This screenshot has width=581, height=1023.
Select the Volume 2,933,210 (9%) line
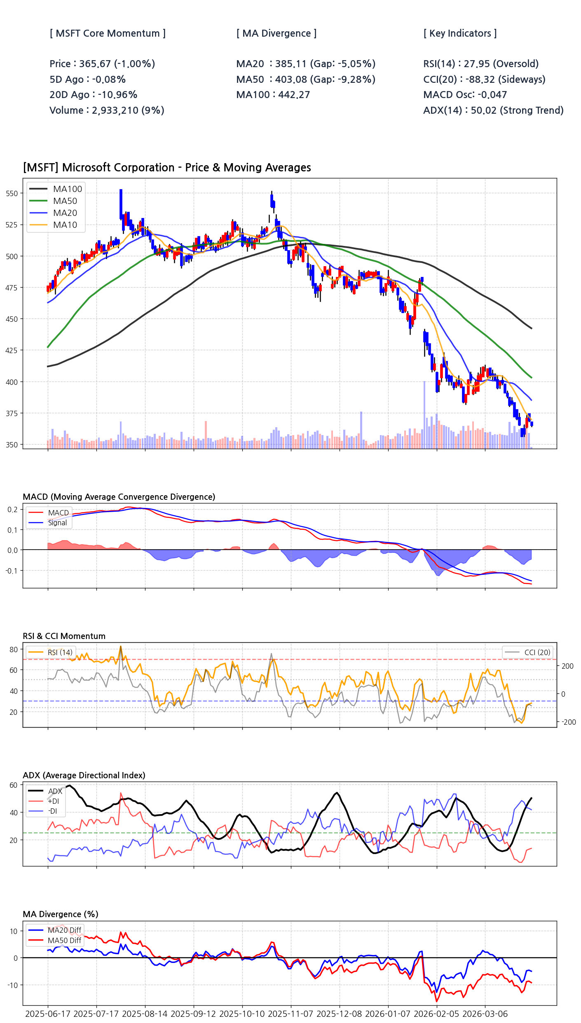[107, 110]
